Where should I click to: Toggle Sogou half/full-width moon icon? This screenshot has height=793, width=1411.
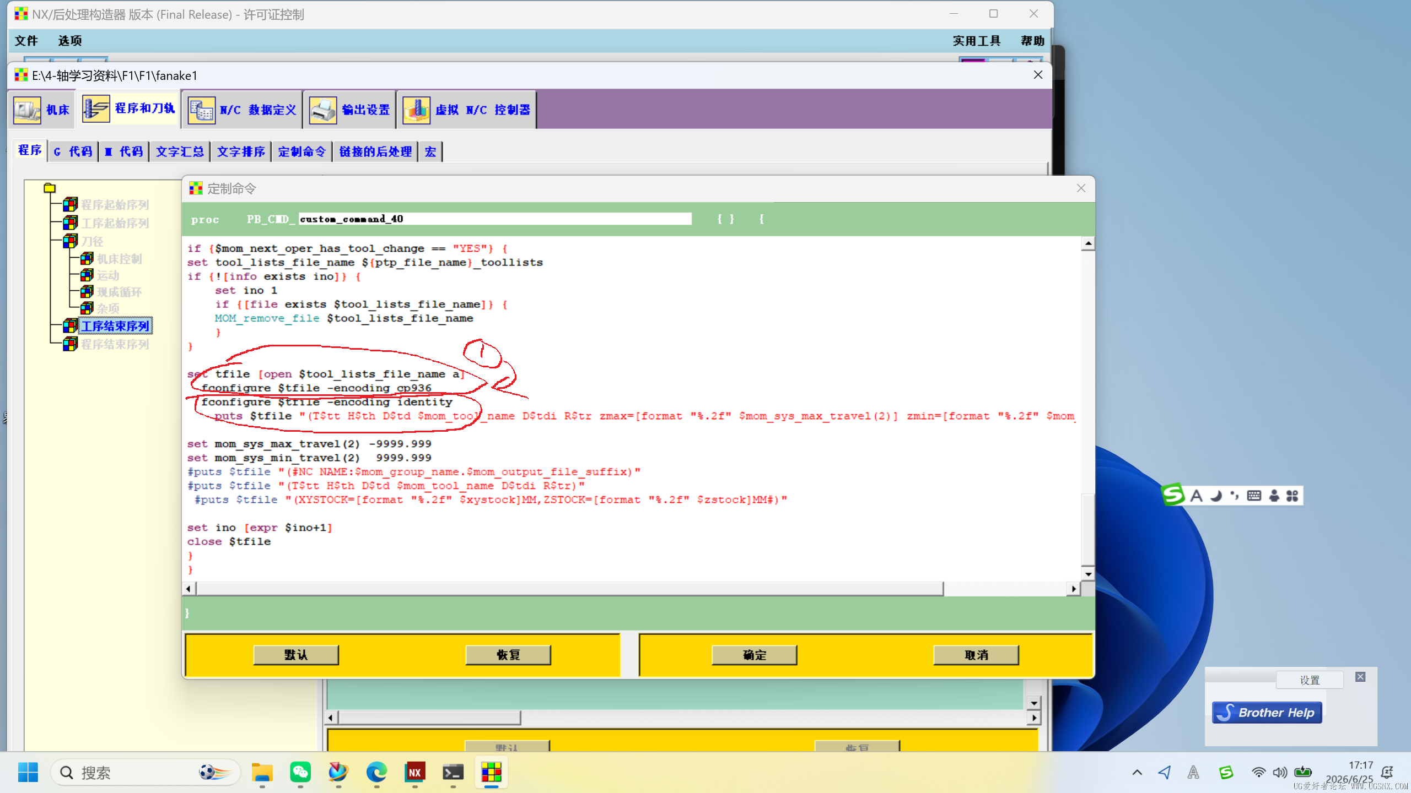1216,496
